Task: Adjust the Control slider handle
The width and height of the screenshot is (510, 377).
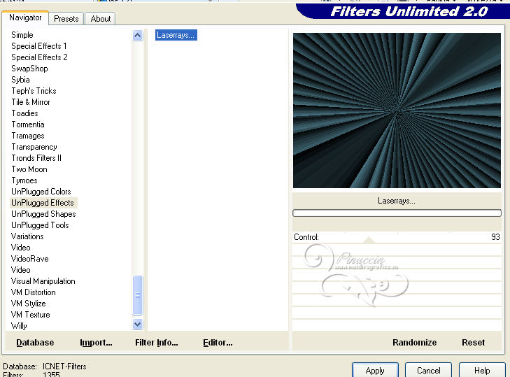Action: click(369, 241)
